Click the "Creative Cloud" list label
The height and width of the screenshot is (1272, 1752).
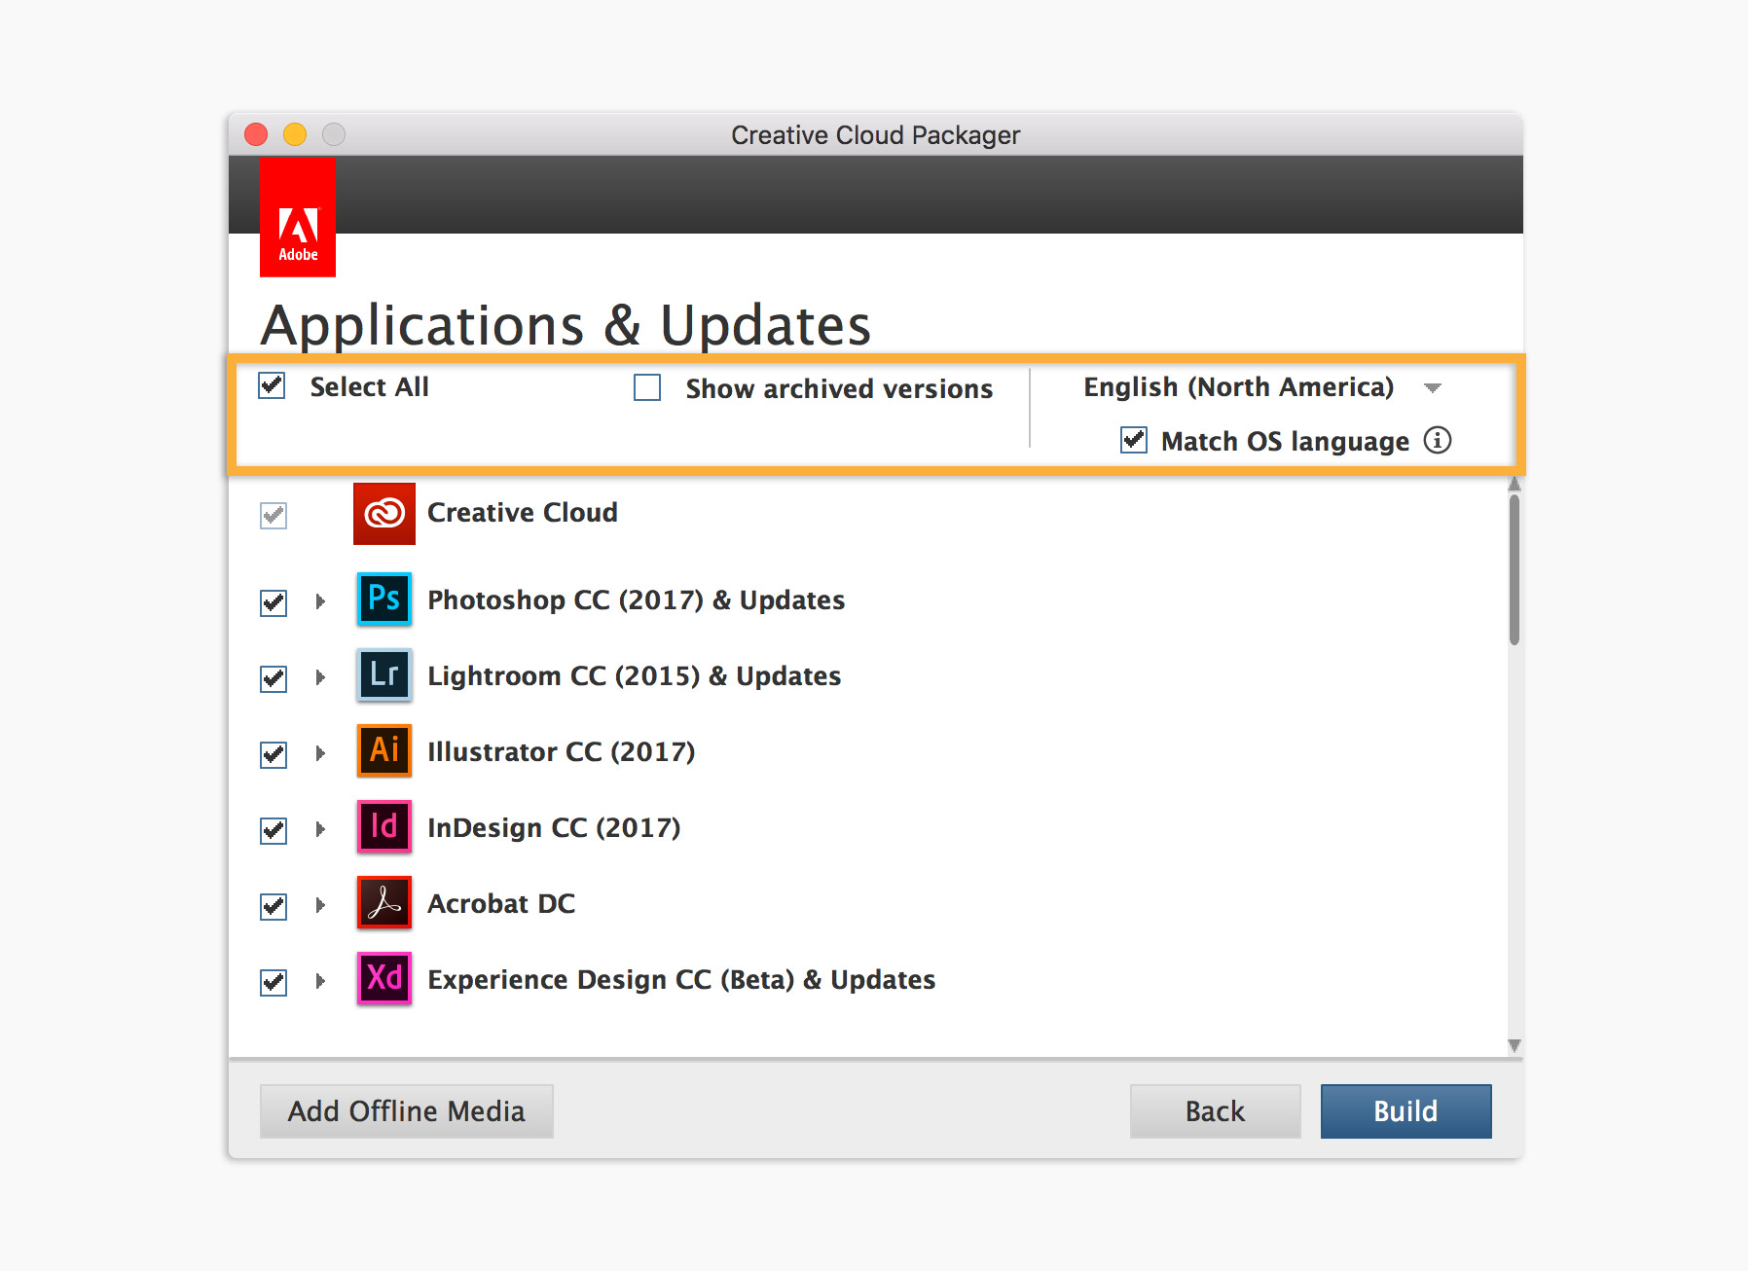click(523, 512)
